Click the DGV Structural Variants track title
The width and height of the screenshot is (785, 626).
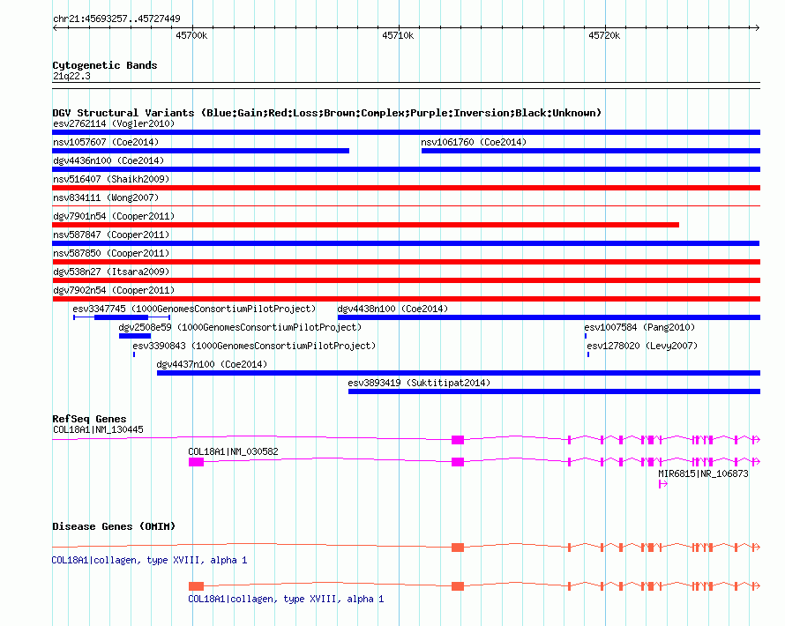(327, 113)
